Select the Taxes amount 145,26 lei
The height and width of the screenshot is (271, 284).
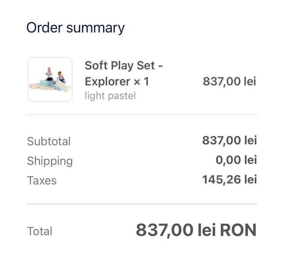pos(229,180)
